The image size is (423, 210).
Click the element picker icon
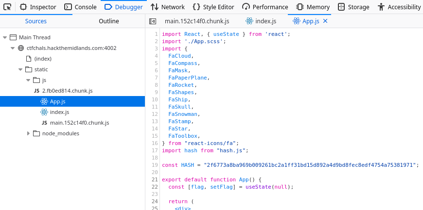click(8, 7)
